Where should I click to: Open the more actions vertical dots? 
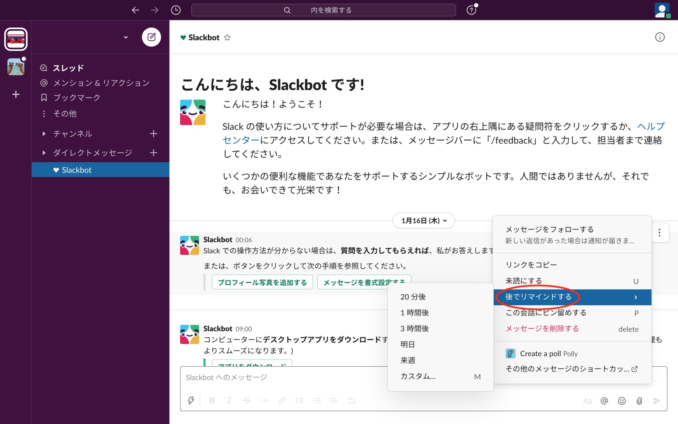pos(659,232)
